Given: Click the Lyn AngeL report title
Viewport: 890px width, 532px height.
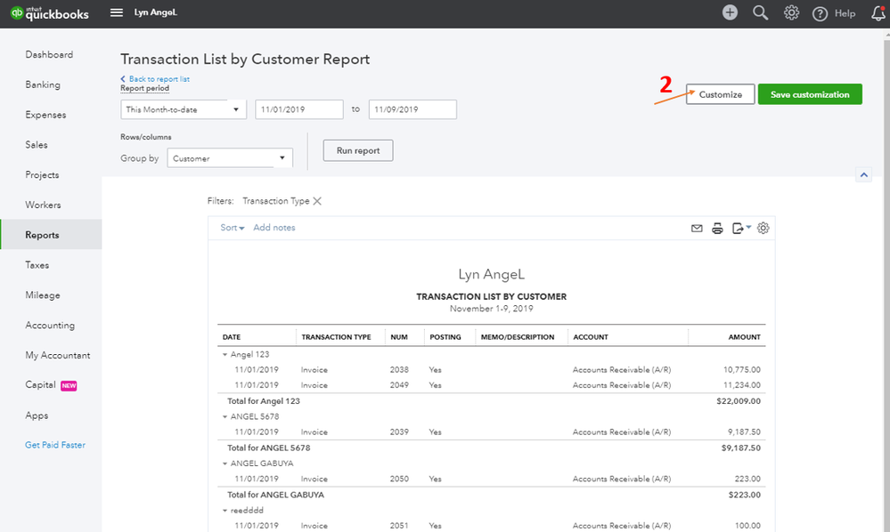Looking at the screenshot, I should 492,275.
